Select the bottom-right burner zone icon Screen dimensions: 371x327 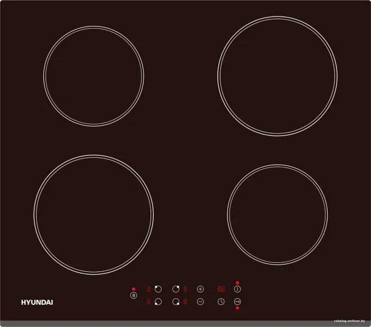[x=175, y=302]
